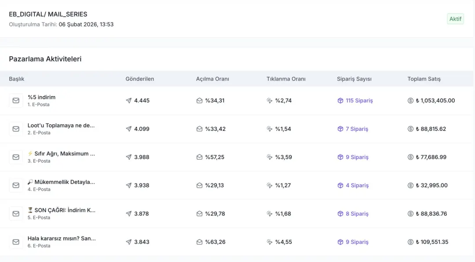Click the Açılma Oranı column header

point(212,79)
